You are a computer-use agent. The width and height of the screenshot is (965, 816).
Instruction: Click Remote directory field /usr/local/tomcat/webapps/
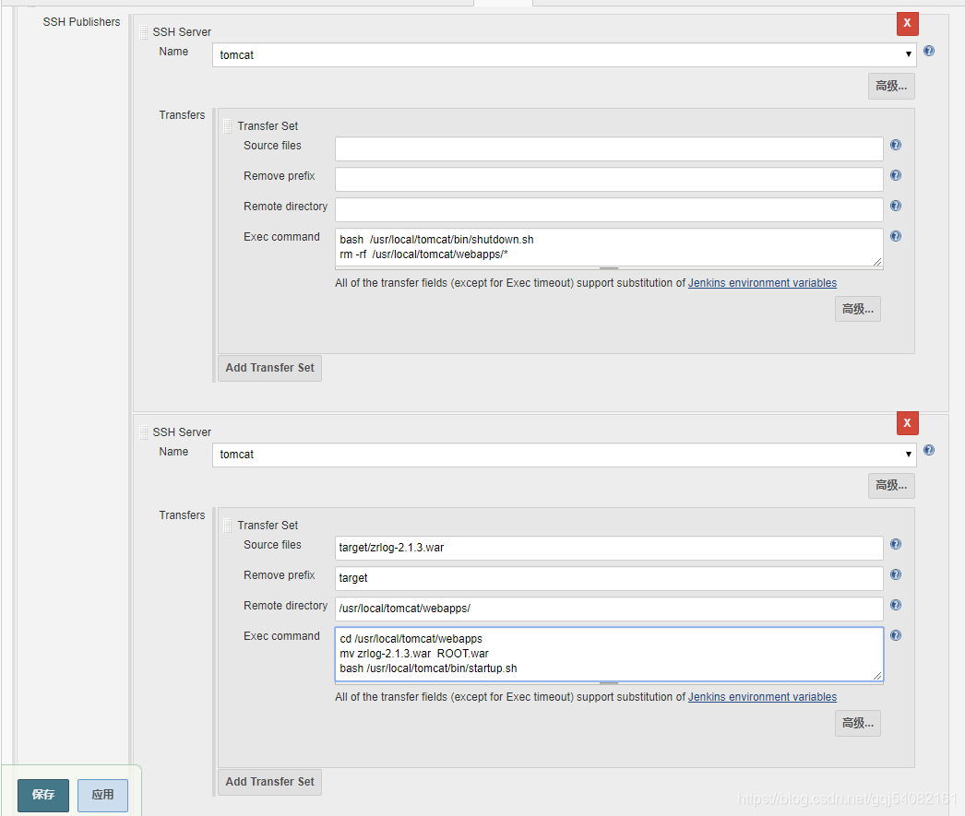(x=609, y=609)
